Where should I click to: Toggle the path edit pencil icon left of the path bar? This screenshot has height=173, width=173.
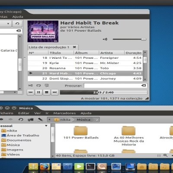point(40,119)
